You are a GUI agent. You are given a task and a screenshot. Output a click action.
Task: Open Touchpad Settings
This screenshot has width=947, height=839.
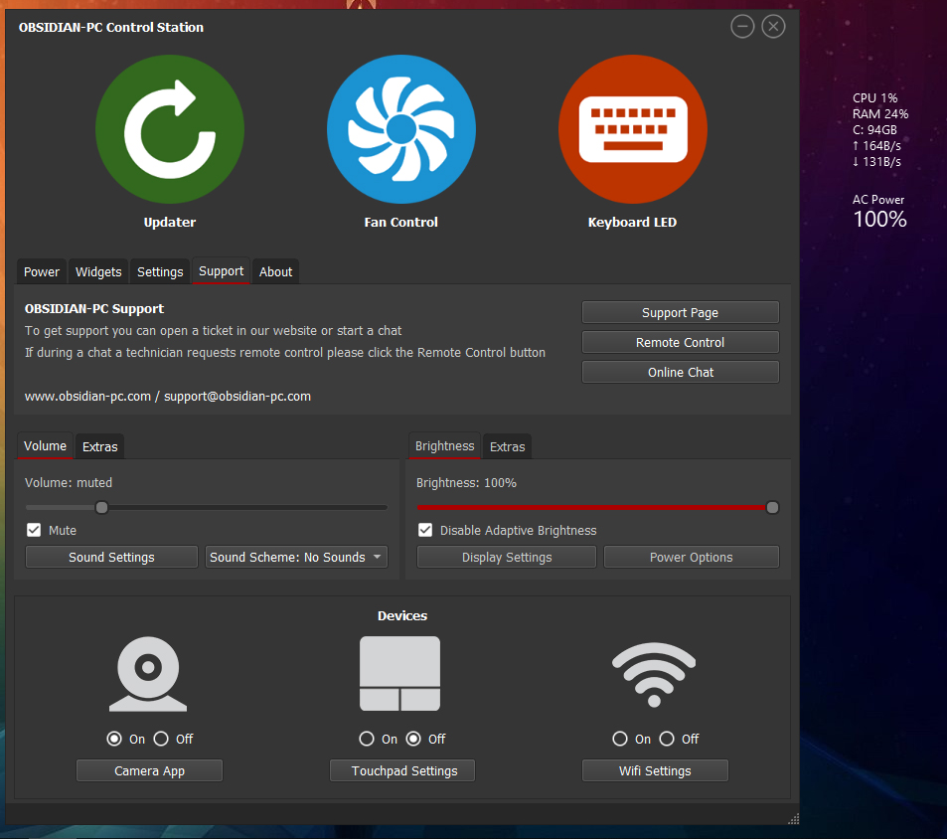[x=402, y=770]
